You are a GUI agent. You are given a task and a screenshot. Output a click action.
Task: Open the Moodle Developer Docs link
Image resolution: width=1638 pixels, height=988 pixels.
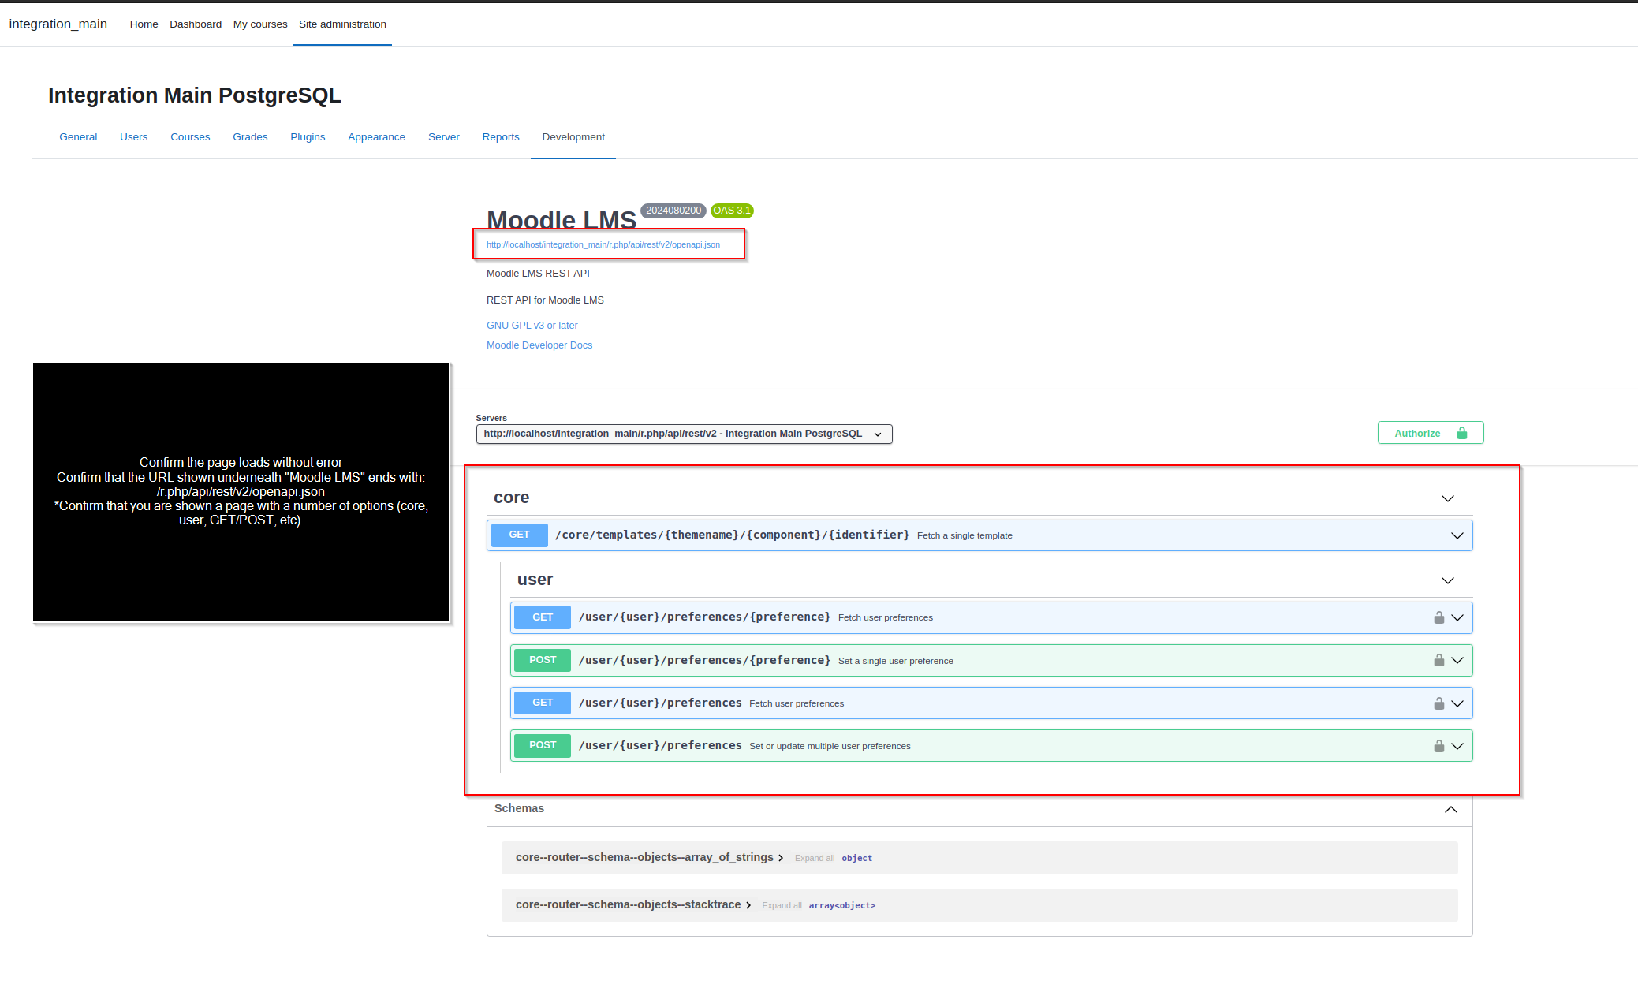click(x=539, y=345)
